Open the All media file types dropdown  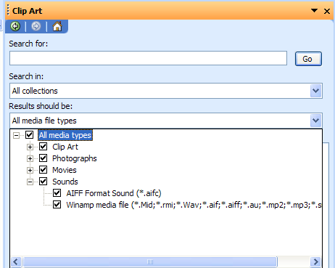click(x=316, y=121)
